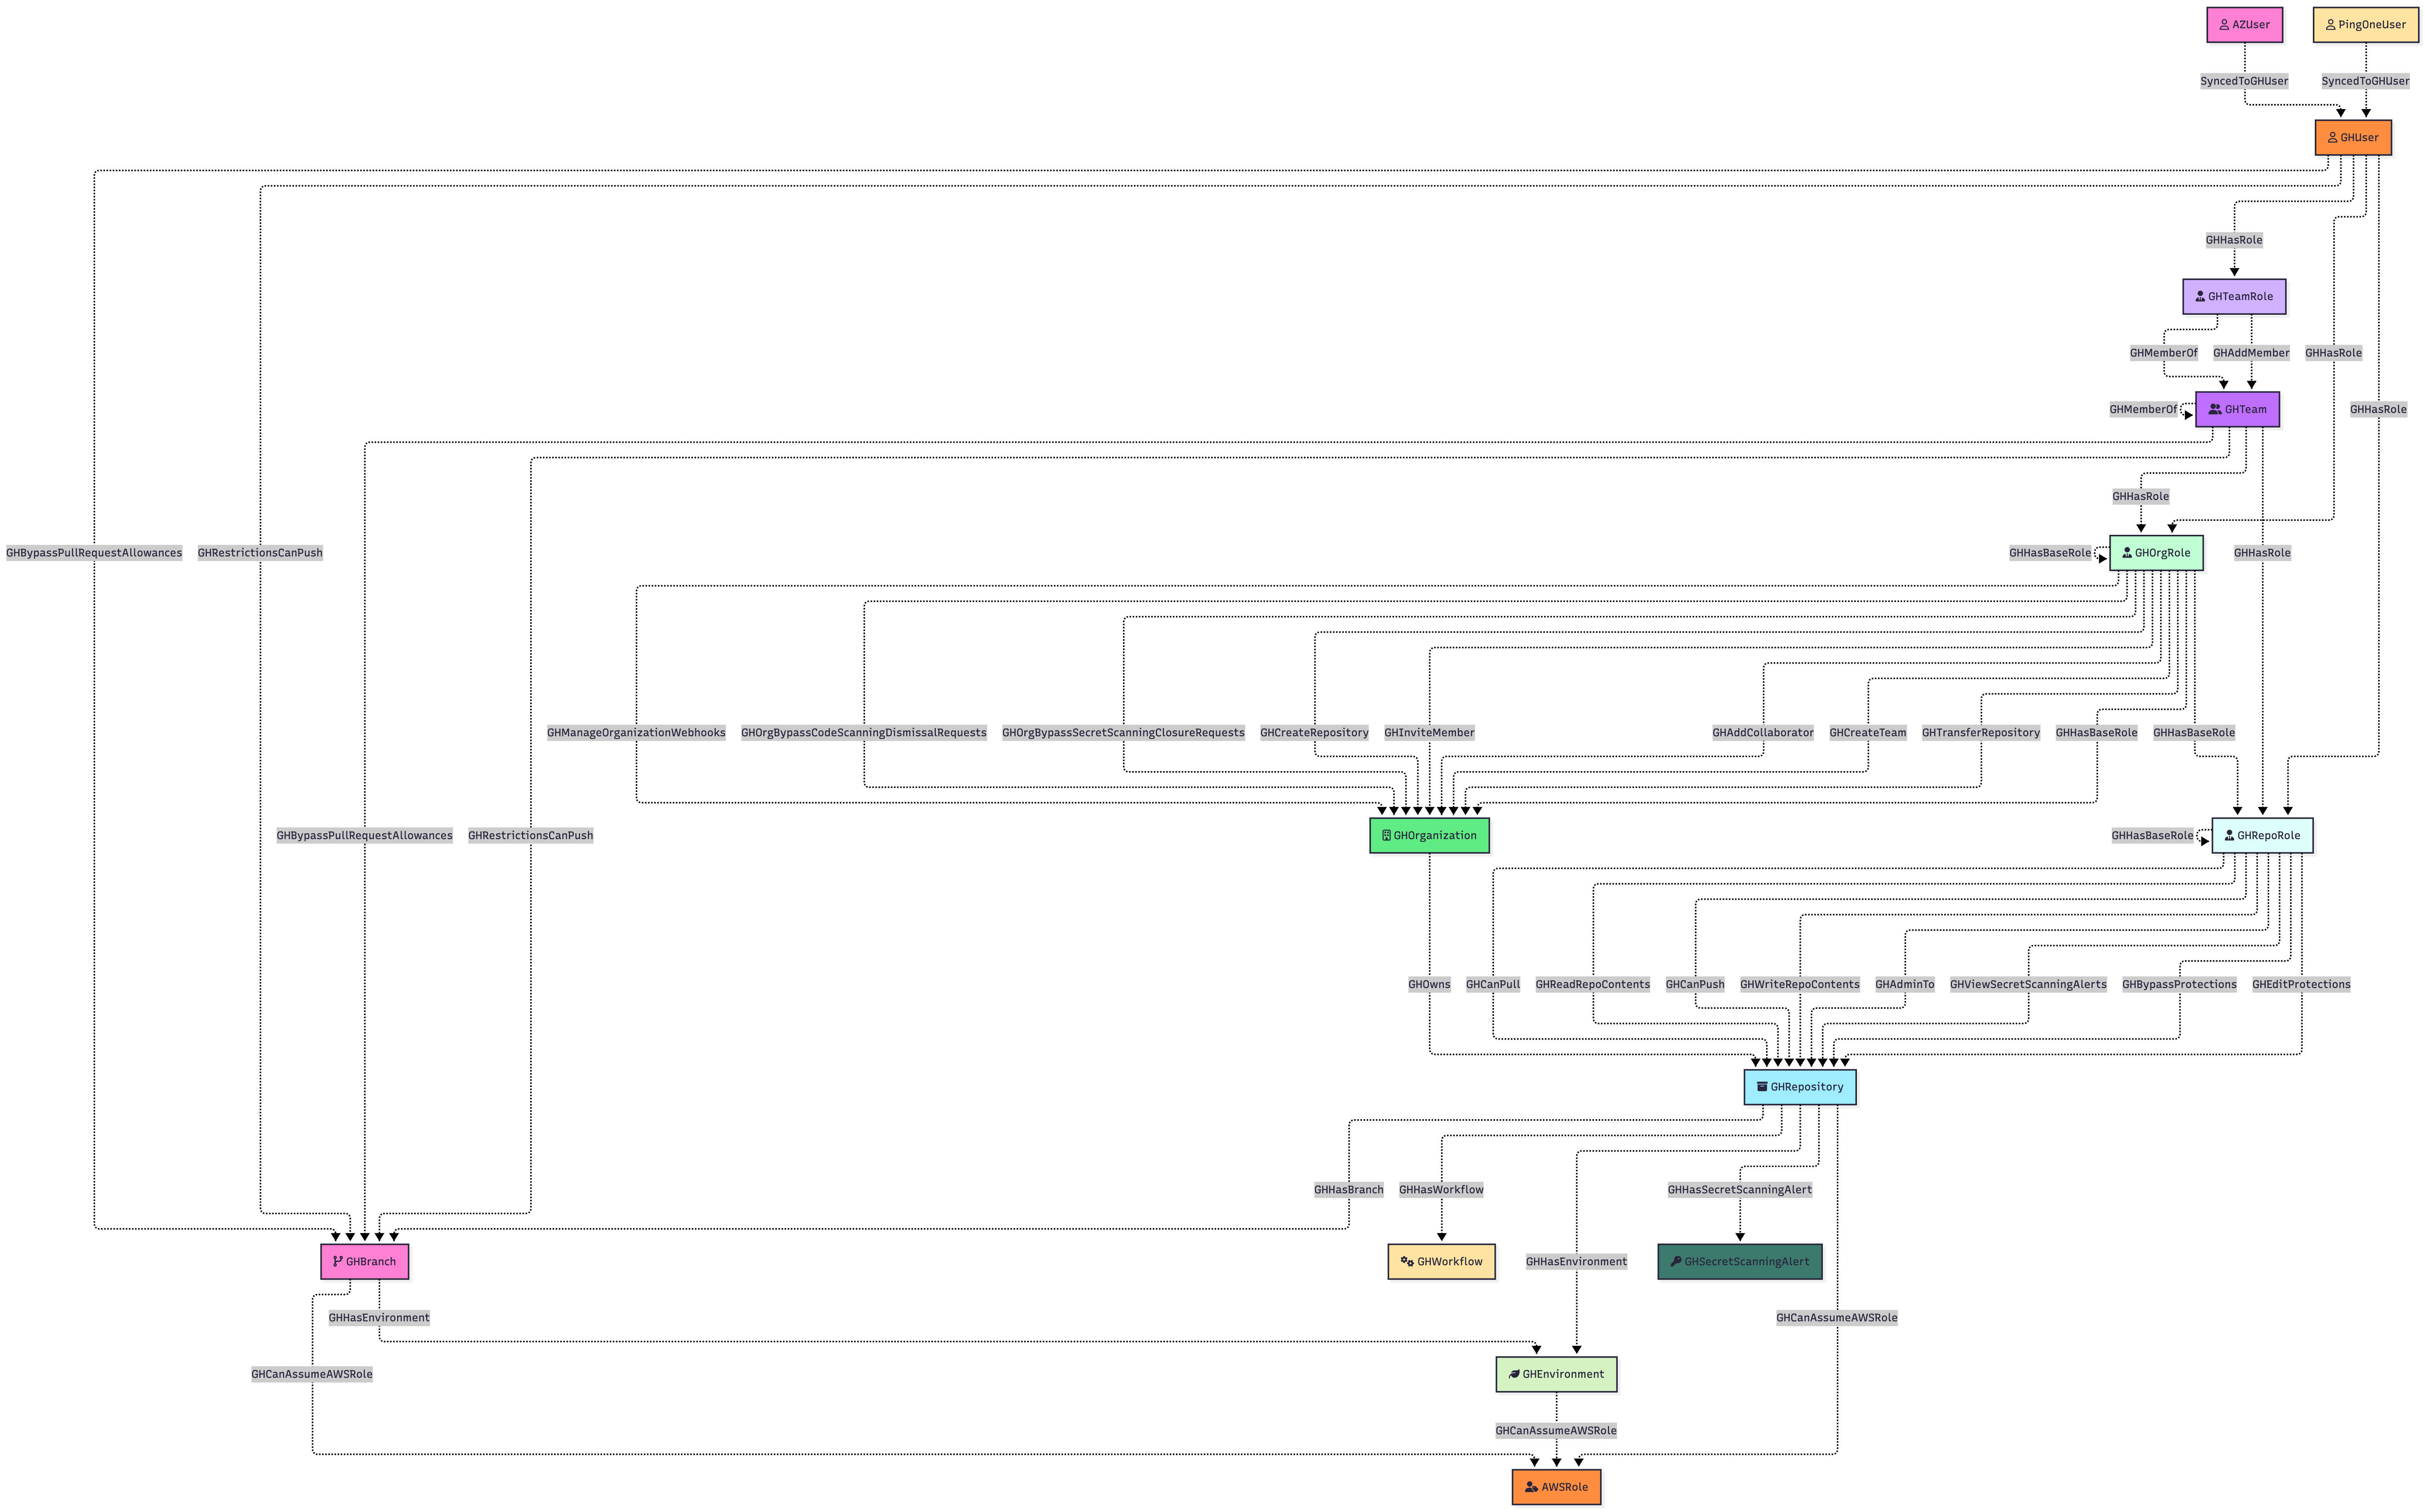Click the GHTeamRole node icon
2425x1512 pixels.
pos(2200,297)
